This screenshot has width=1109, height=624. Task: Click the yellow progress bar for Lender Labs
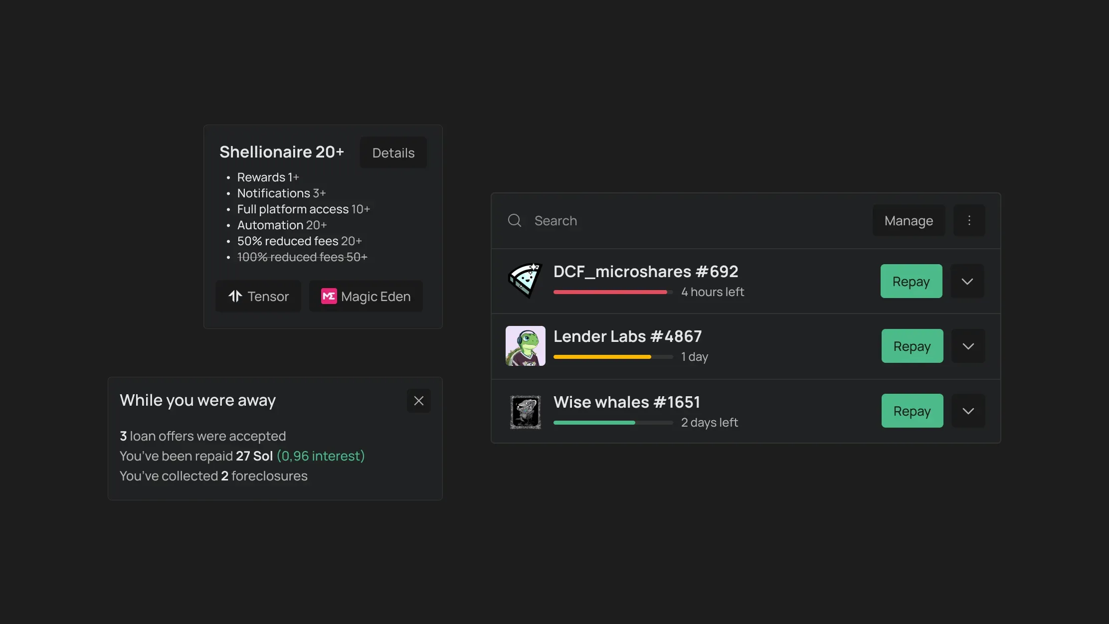click(613, 357)
